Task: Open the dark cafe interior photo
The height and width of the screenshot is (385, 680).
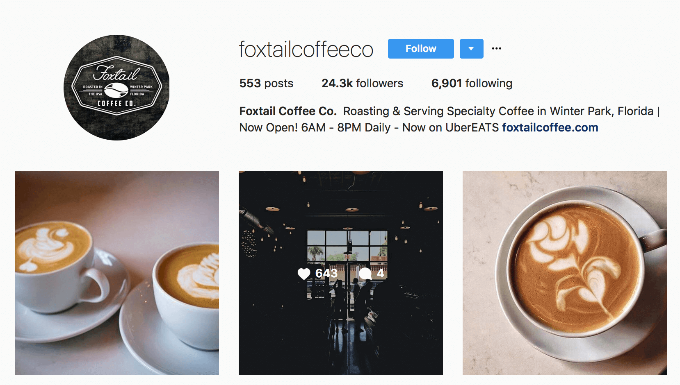Action: [341, 273]
